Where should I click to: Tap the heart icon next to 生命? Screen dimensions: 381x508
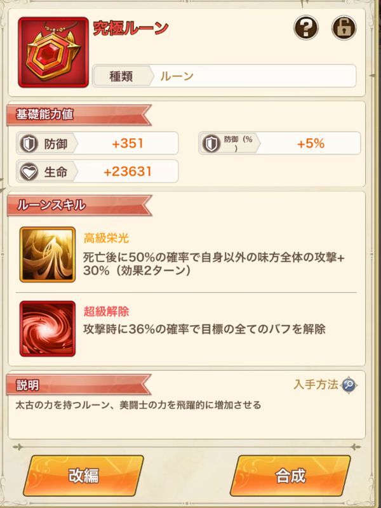29,171
